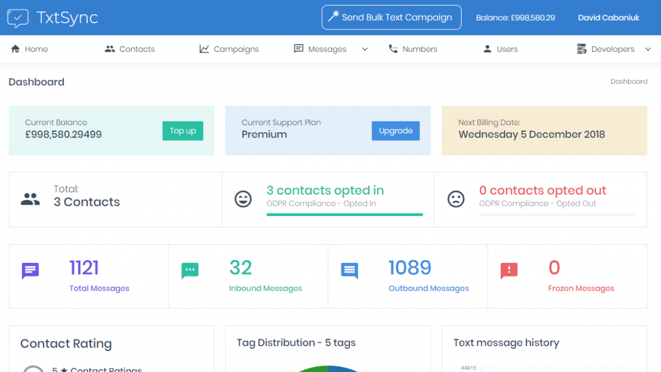This screenshot has height=372, width=661.
Task: Select the Numbers phone icon
Action: click(x=394, y=49)
